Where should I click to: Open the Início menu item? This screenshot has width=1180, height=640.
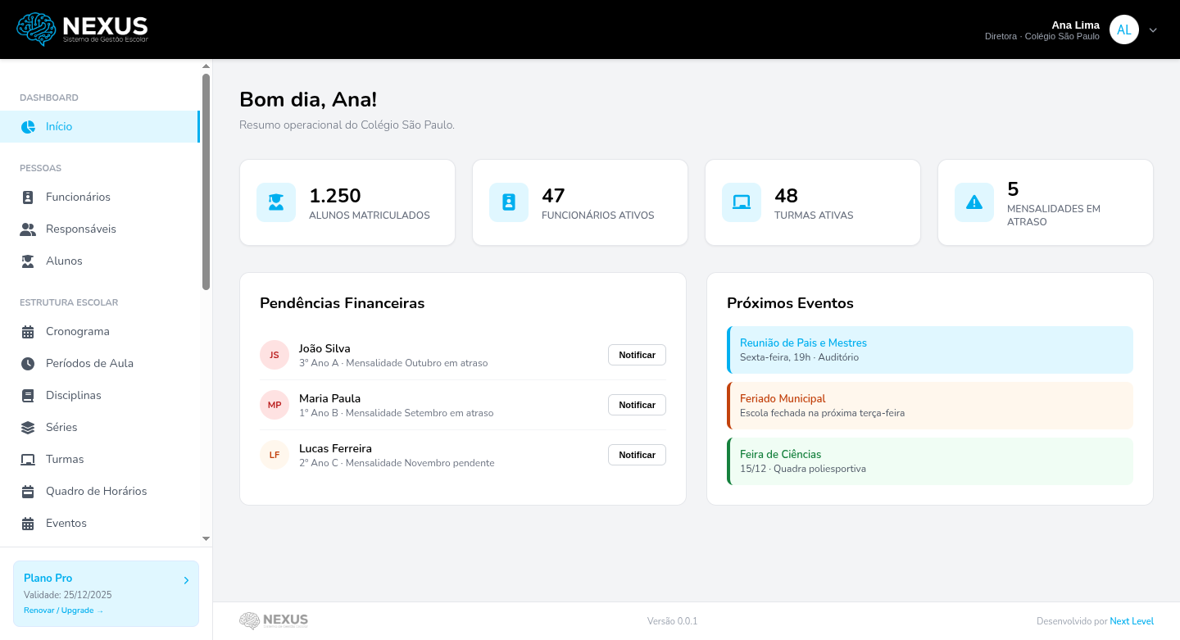click(100, 127)
